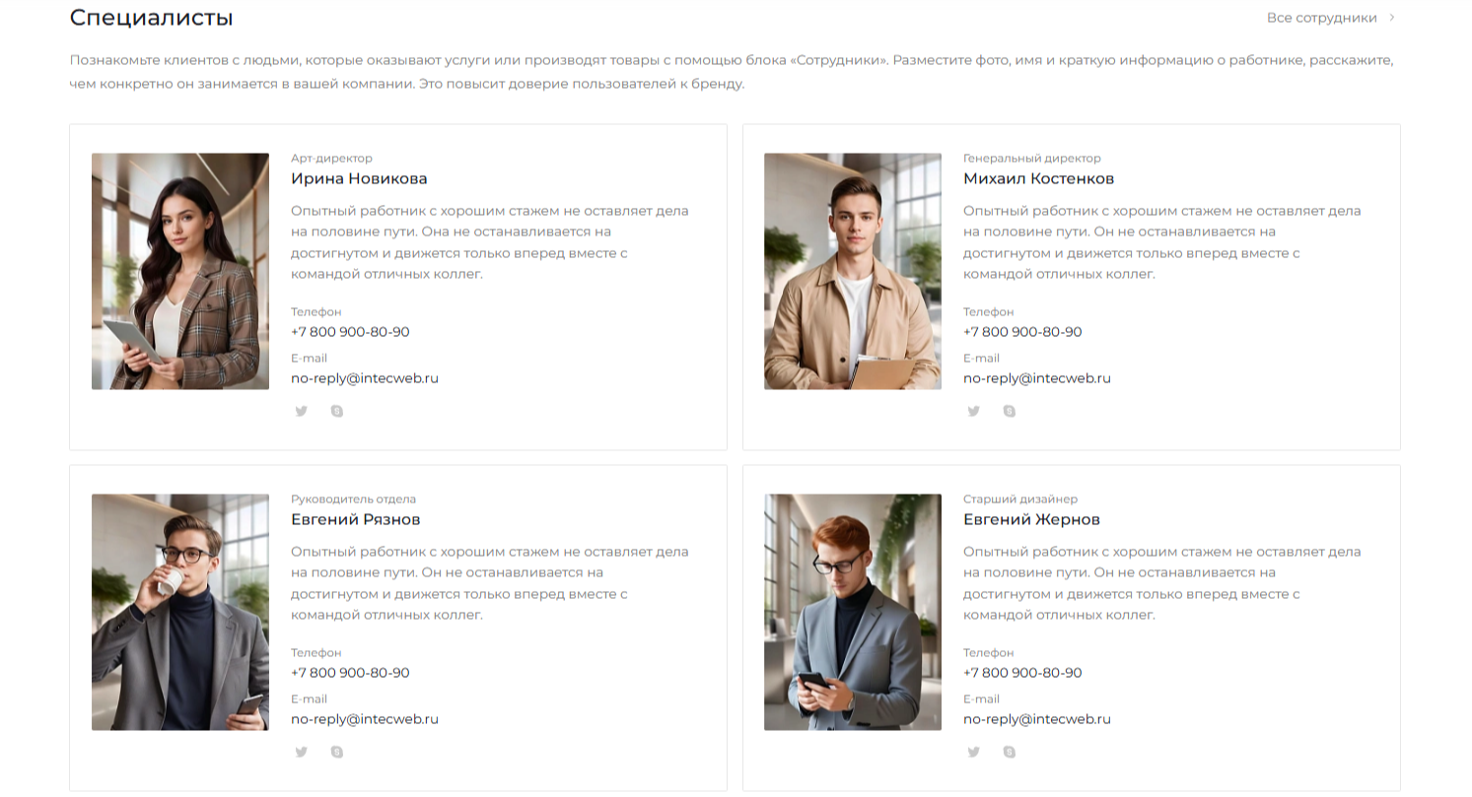Open Михаил Костенков's Skype icon
1472x797 pixels.
(x=1010, y=411)
